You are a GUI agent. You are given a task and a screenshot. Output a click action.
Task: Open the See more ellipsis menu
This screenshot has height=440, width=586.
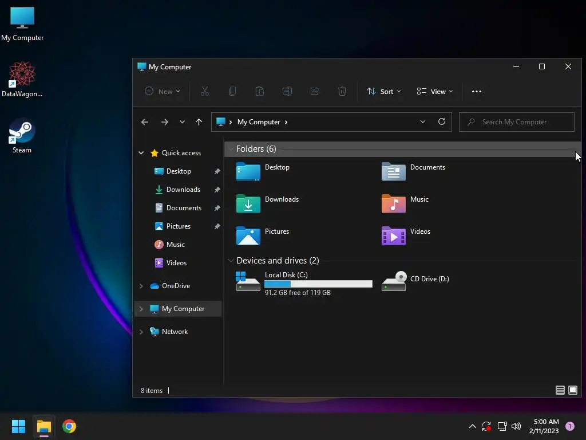pos(477,91)
